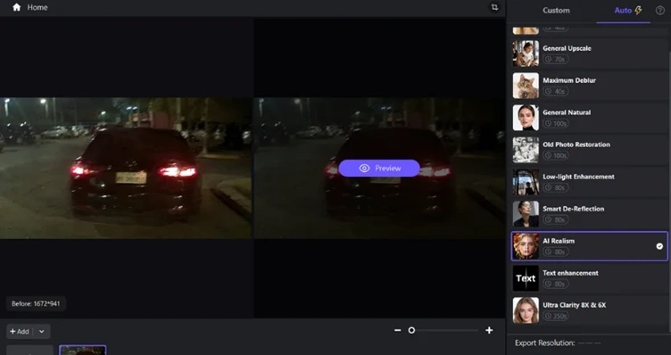Click the before image of the car

[x=126, y=168]
